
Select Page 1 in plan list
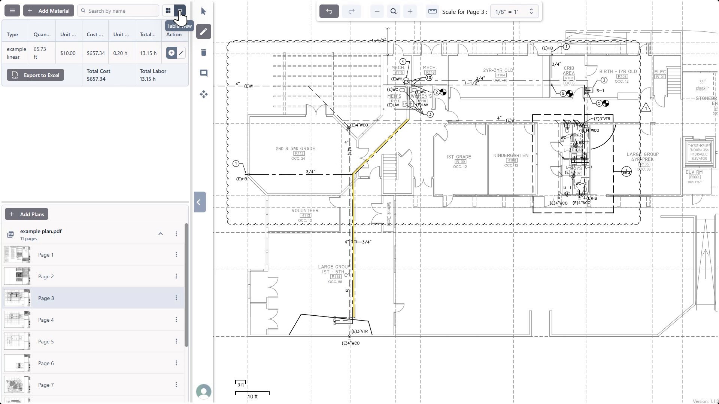[94, 255]
